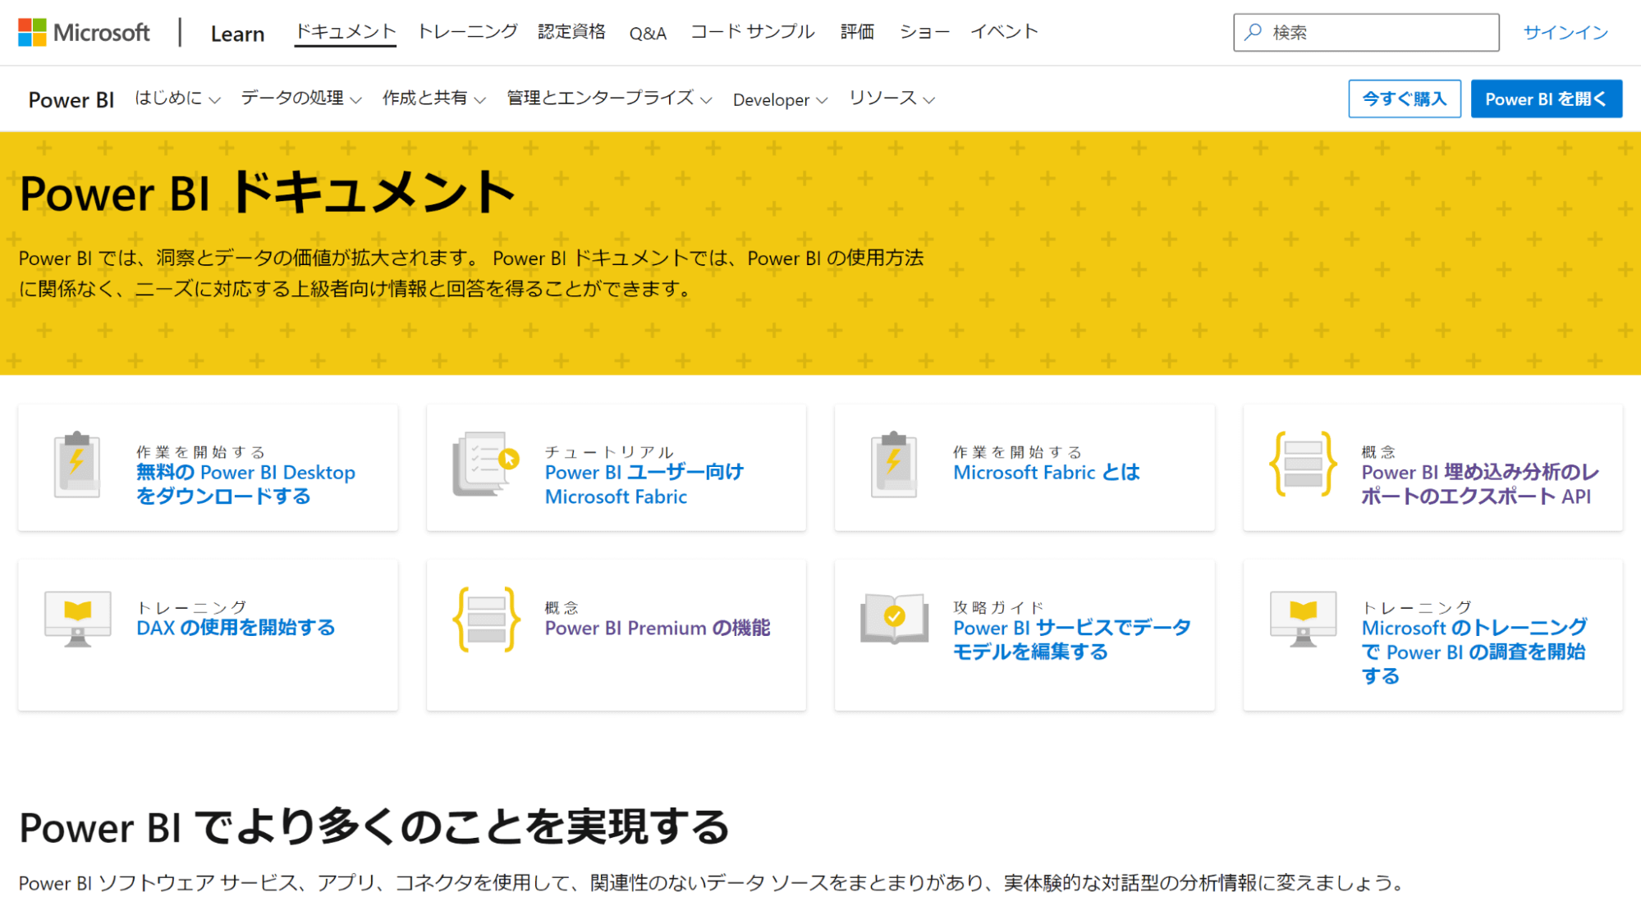Expand the 作成と共有 dropdown menu
Screen dimensions: 1641x915
coord(434,98)
